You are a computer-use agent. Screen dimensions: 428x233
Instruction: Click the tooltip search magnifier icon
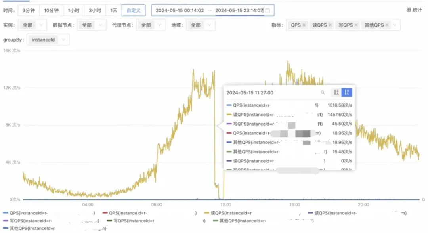pyautogui.click(x=323, y=92)
